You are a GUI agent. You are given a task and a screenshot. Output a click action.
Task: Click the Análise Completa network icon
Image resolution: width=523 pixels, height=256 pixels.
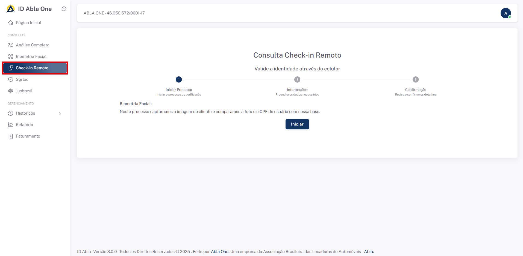pos(10,45)
